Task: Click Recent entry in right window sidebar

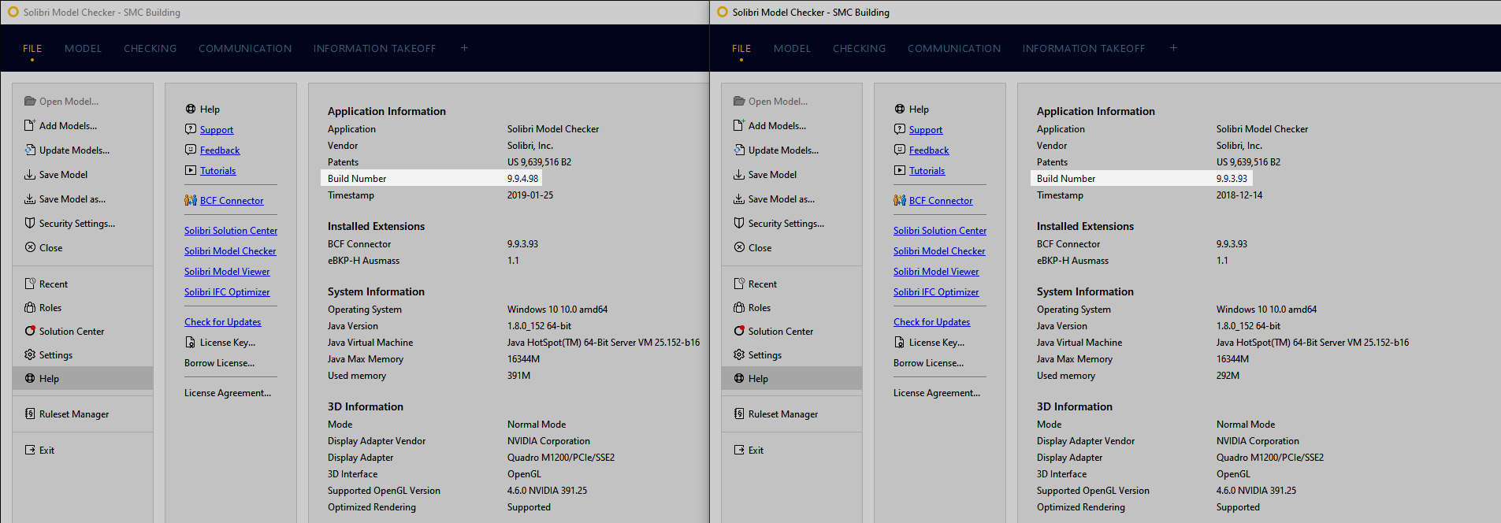Action: (x=792, y=284)
